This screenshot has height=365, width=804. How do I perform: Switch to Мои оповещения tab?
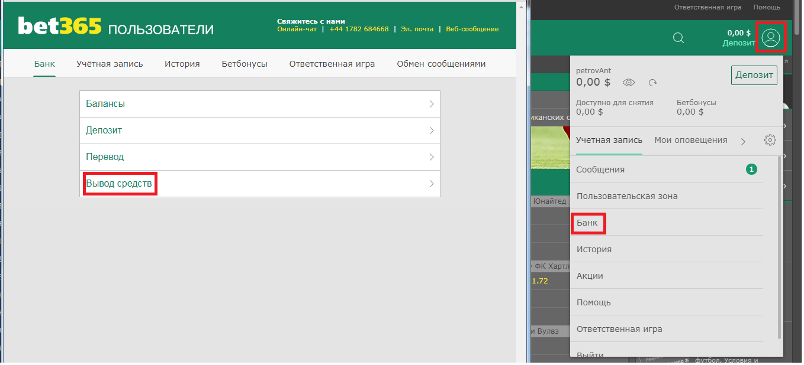click(x=691, y=140)
